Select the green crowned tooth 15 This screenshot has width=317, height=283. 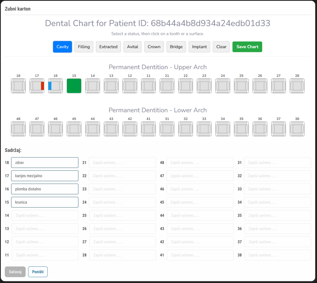[74, 86]
